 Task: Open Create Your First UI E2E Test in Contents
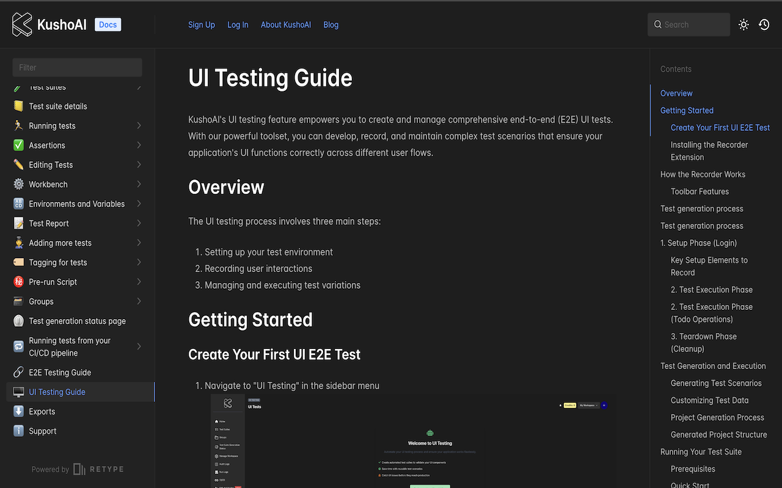(720, 127)
